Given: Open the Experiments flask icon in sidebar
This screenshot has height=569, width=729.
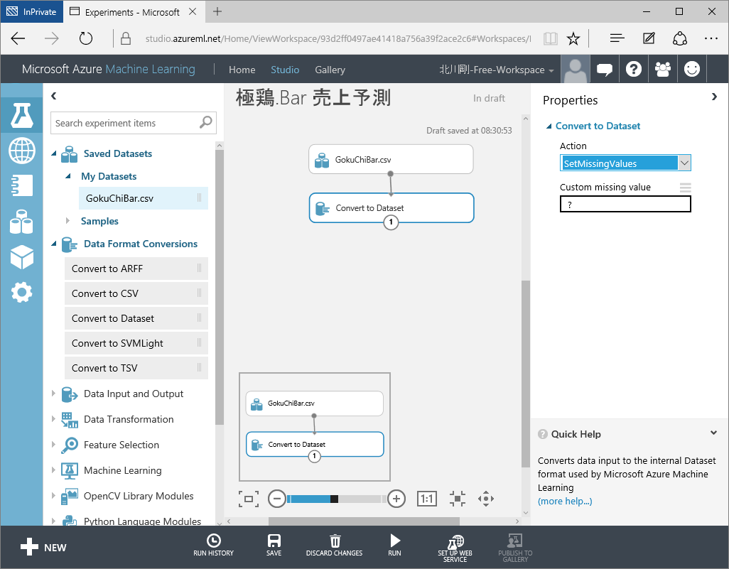Looking at the screenshot, I should pyautogui.click(x=22, y=116).
